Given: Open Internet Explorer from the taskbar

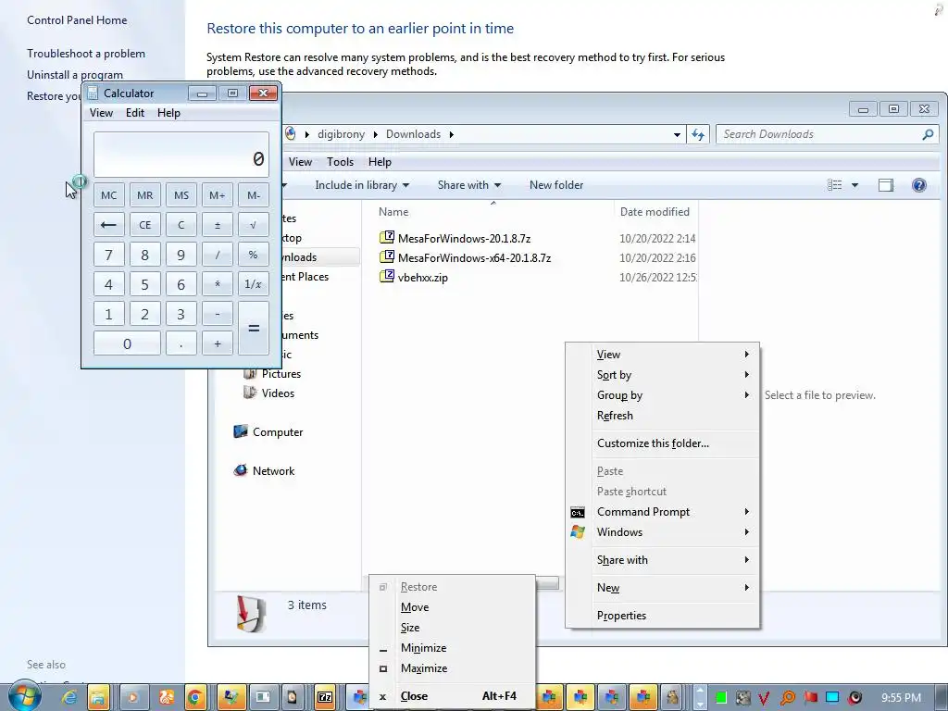Looking at the screenshot, I should point(69,697).
